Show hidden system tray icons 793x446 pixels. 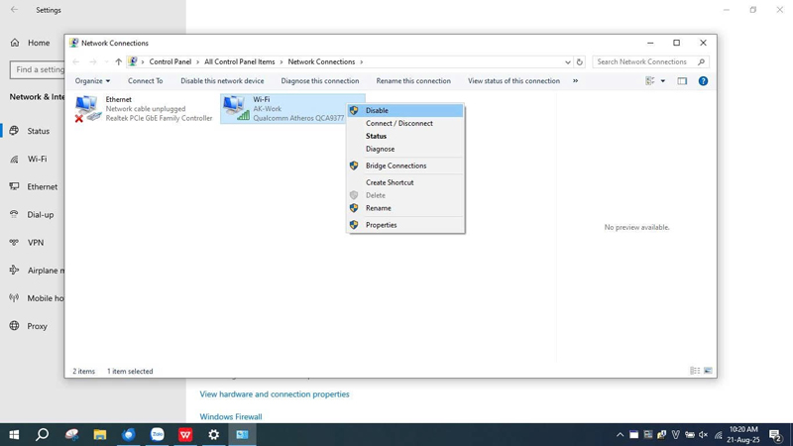[621, 435]
